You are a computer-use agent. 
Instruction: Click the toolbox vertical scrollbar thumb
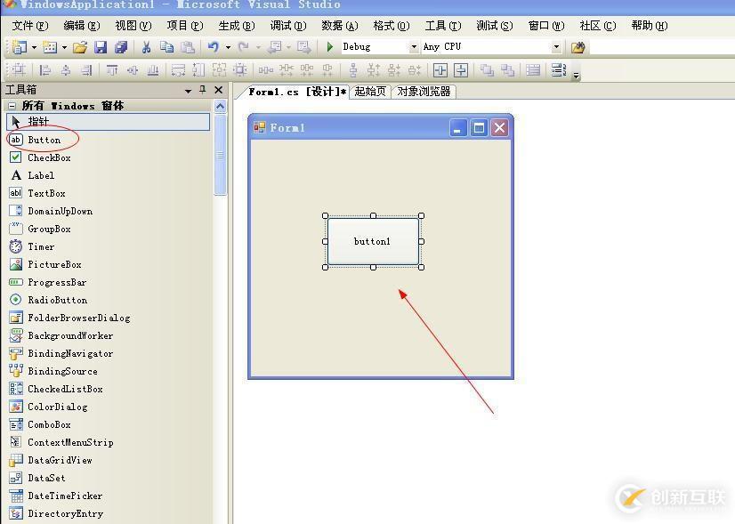tap(220, 155)
